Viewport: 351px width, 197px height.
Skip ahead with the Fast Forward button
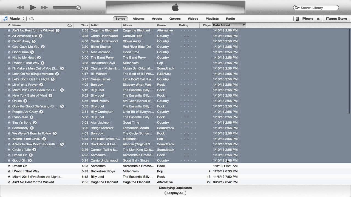tap(44, 8)
